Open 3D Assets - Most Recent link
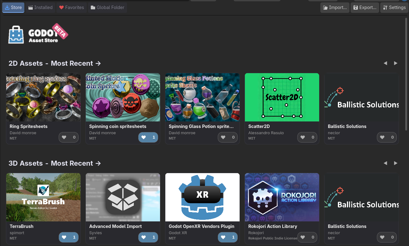Viewport: 409px width, 246px height. click(55, 163)
